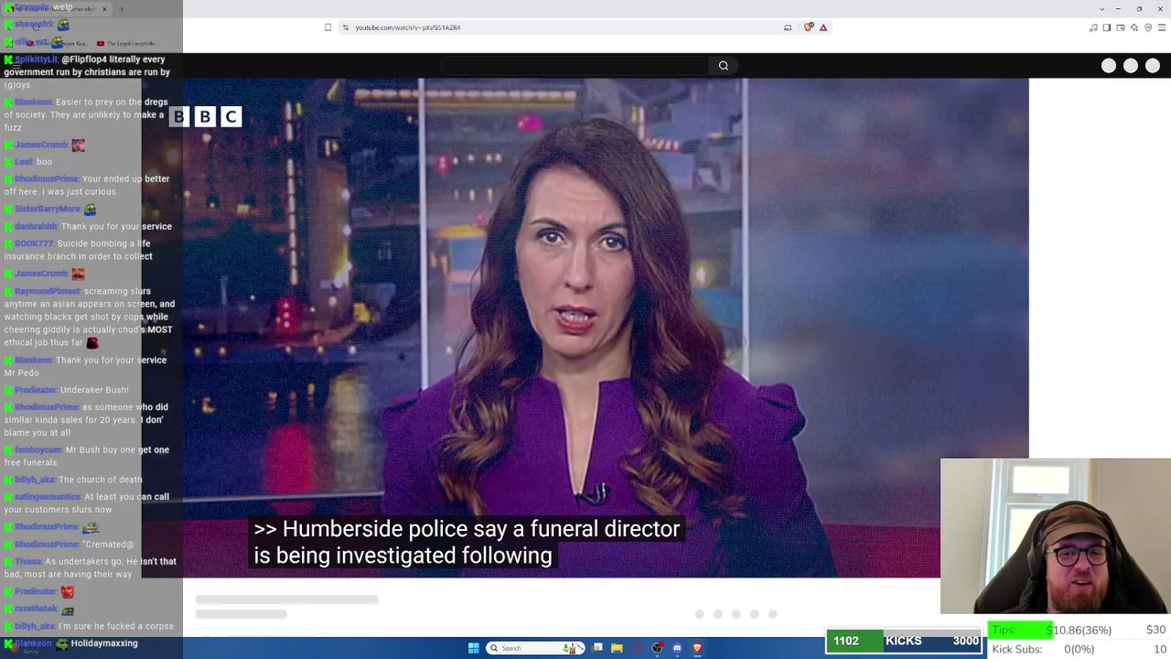Screen dimensions: 1171x659
Task: Open a new browser tab
Action: point(121,9)
